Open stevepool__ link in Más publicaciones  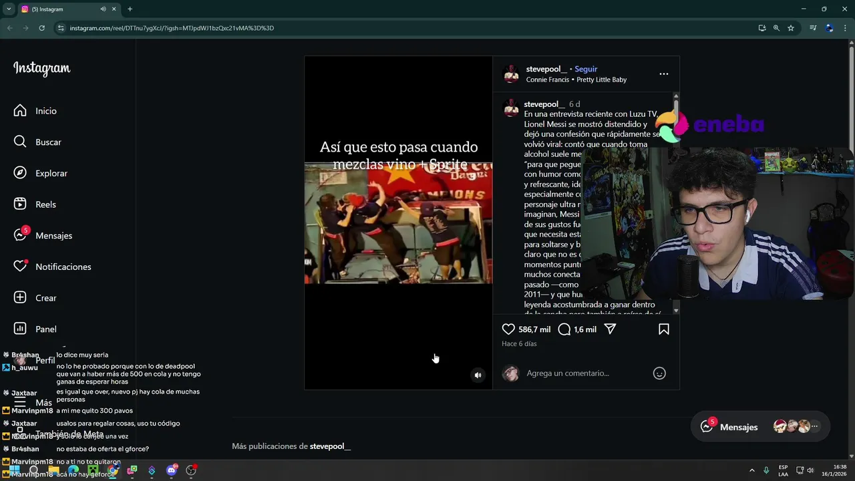pyautogui.click(x=330, y=446)
